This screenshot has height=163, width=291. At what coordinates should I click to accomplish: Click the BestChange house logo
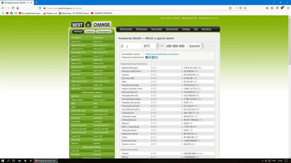88,24
